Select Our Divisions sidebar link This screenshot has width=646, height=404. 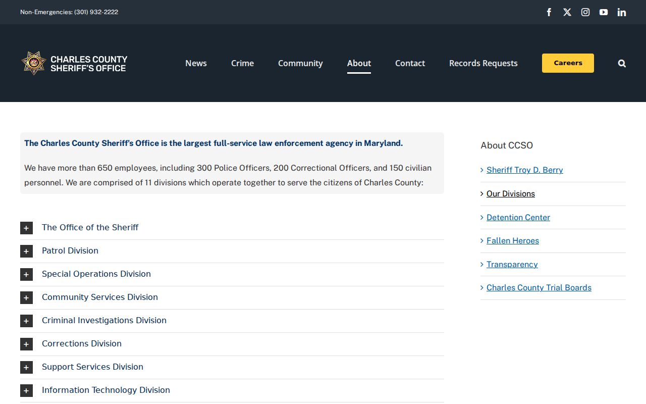(x=511, y=194)
